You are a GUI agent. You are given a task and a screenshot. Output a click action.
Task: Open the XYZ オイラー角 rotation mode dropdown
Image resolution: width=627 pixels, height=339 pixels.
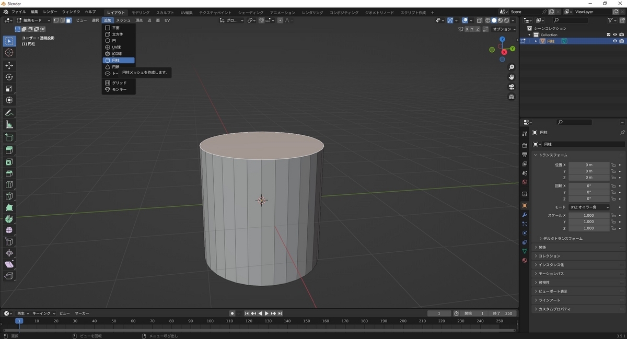click(589, 207)
